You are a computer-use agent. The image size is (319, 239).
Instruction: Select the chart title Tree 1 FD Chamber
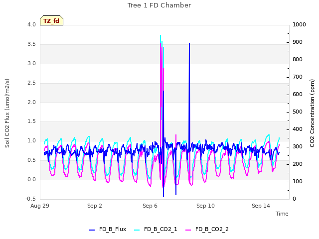pyautogui.click(x=159, y=5)
